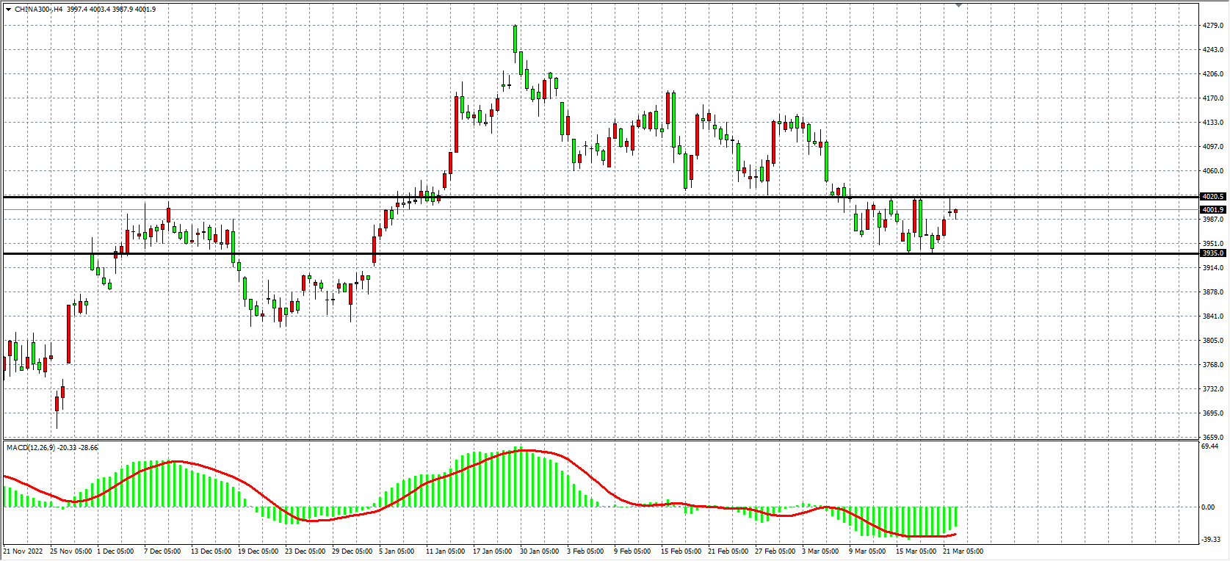1230x561 pixels.
Task: Click the tallest green candle at chart peak
Action: click(515, 39)
